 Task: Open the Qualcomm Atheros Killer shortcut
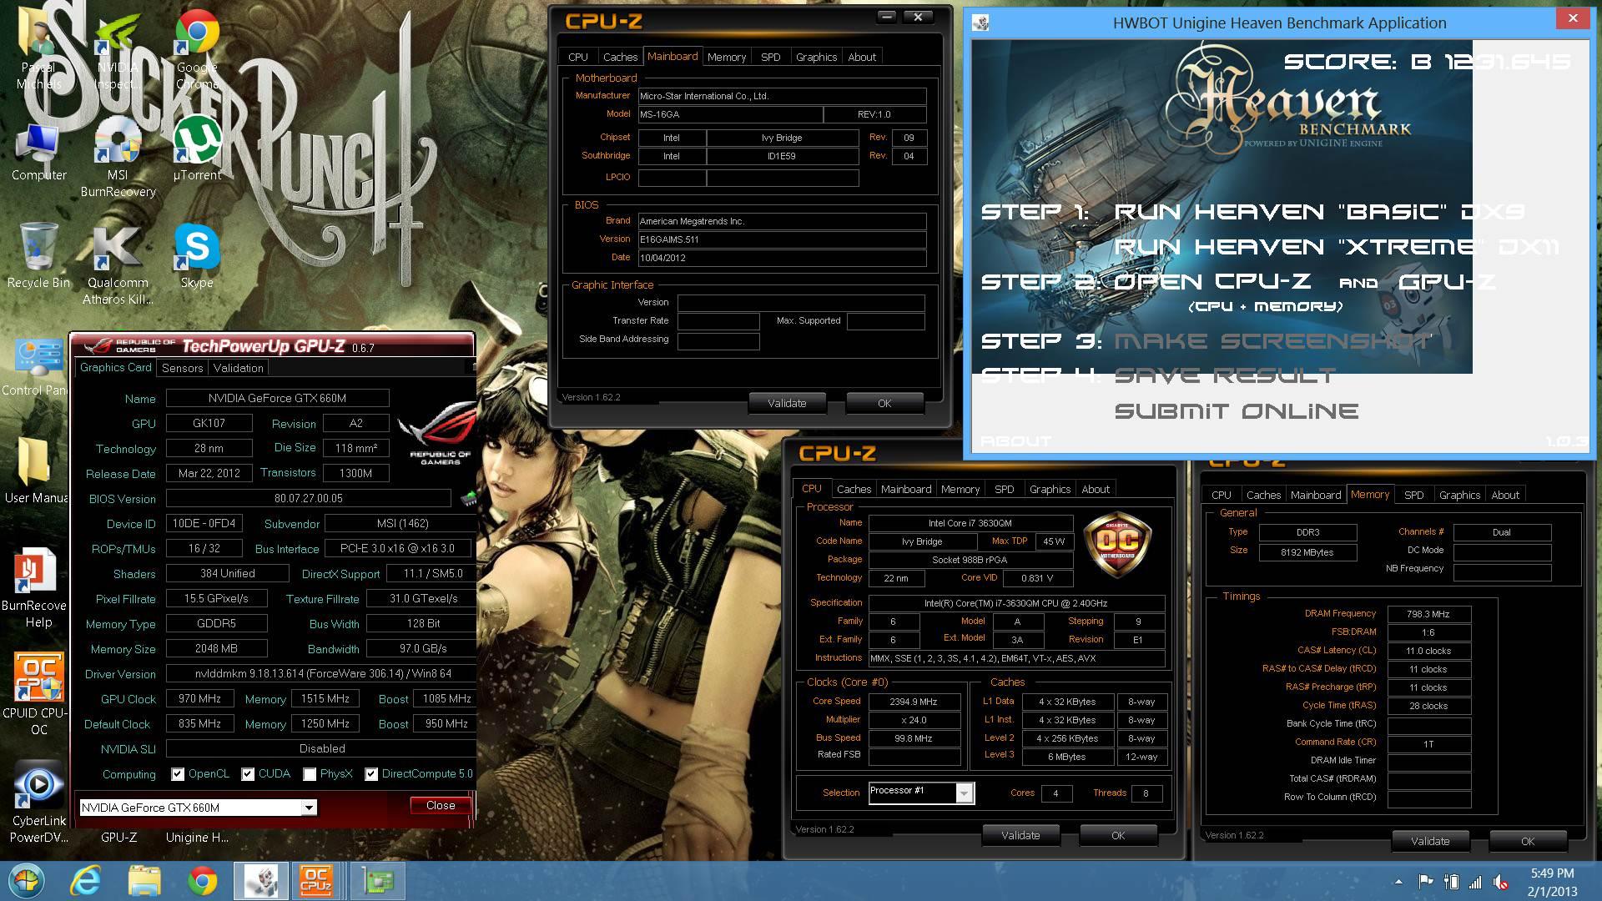coord(118,265)
